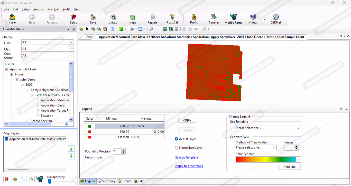351x186 pixels.
Task: Select the pointer arrow tool
Action: click(x=87, y=29)
